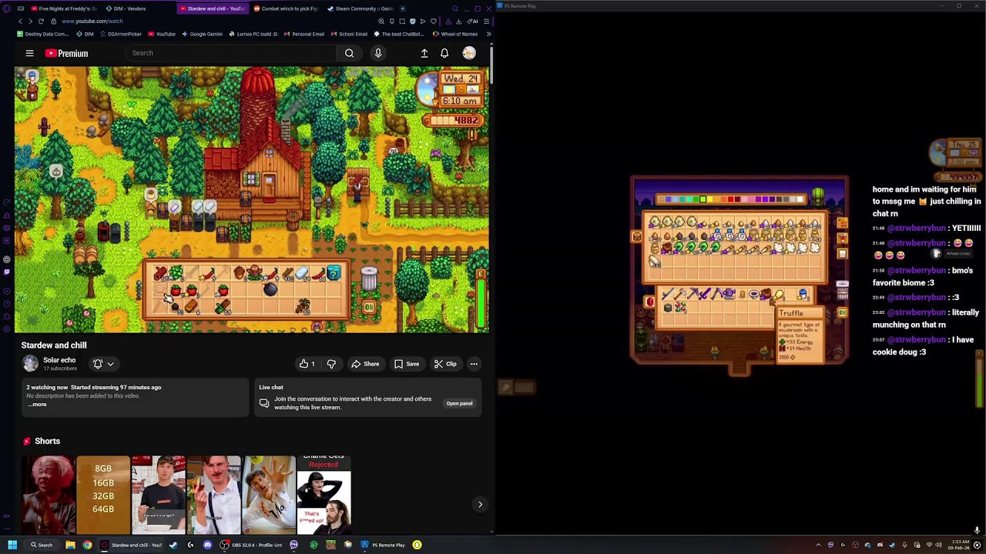Open Google Gemini bookmark

pos(202,34)
